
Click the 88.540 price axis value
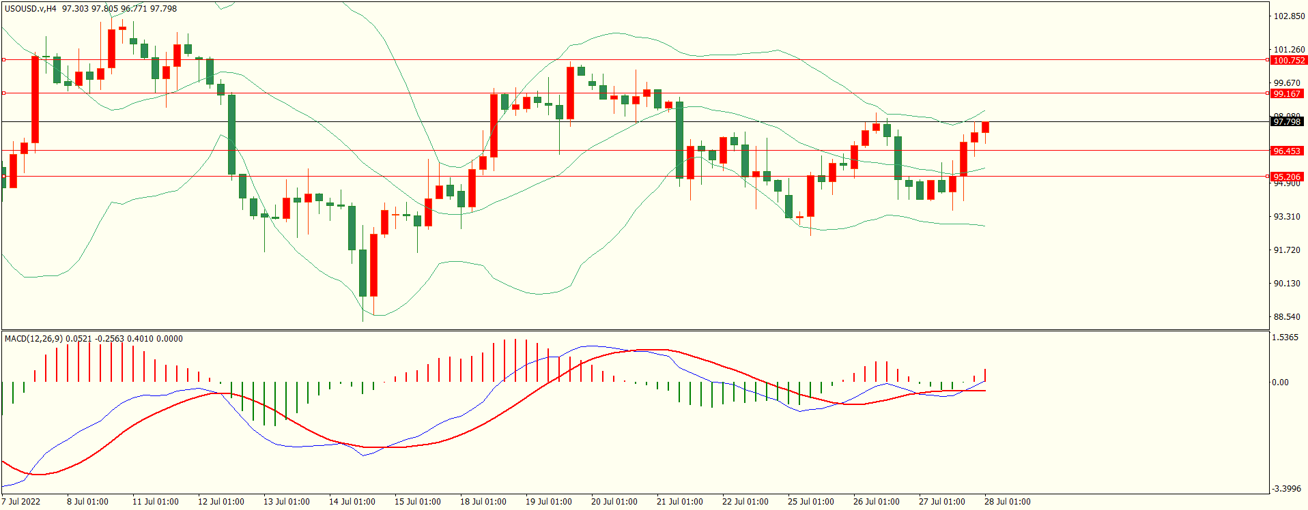(1286, 317)
